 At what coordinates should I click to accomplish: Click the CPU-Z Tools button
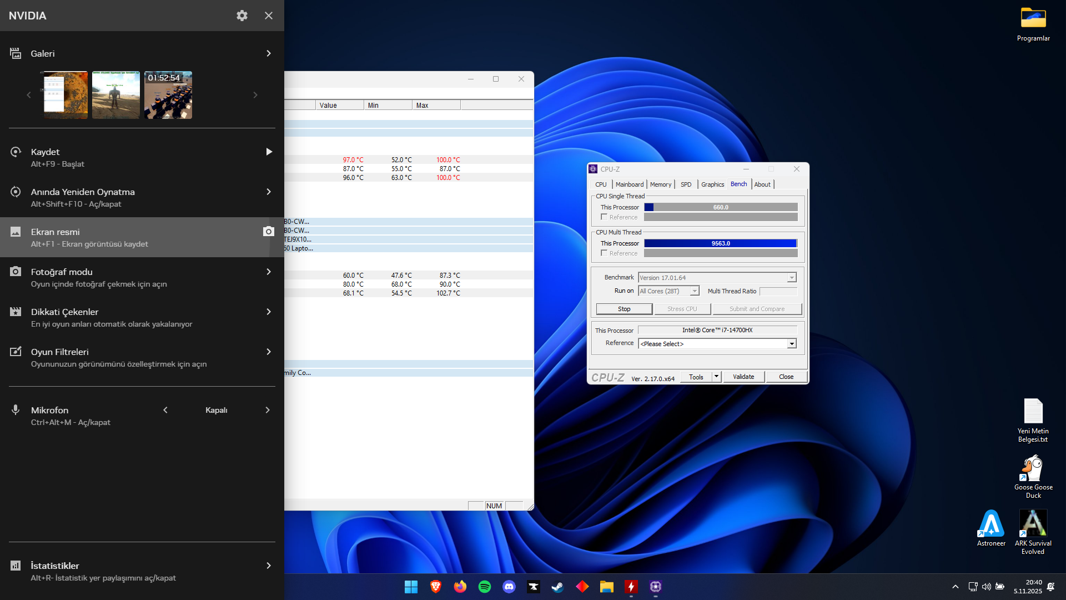tap(696, 377)
